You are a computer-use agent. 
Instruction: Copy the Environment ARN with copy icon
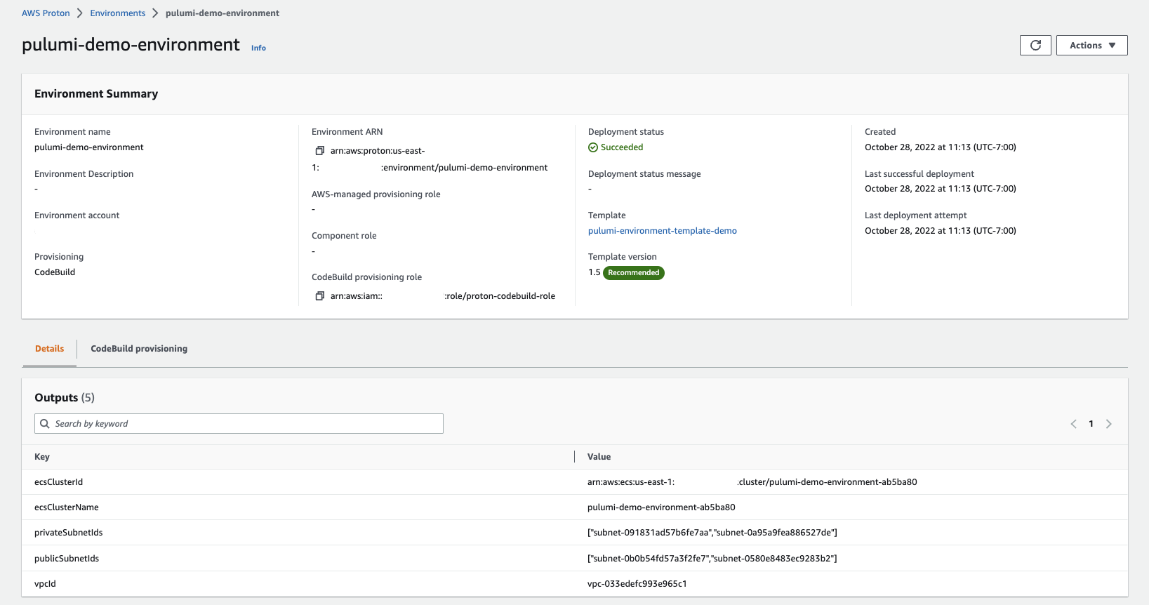pos(320,151)
